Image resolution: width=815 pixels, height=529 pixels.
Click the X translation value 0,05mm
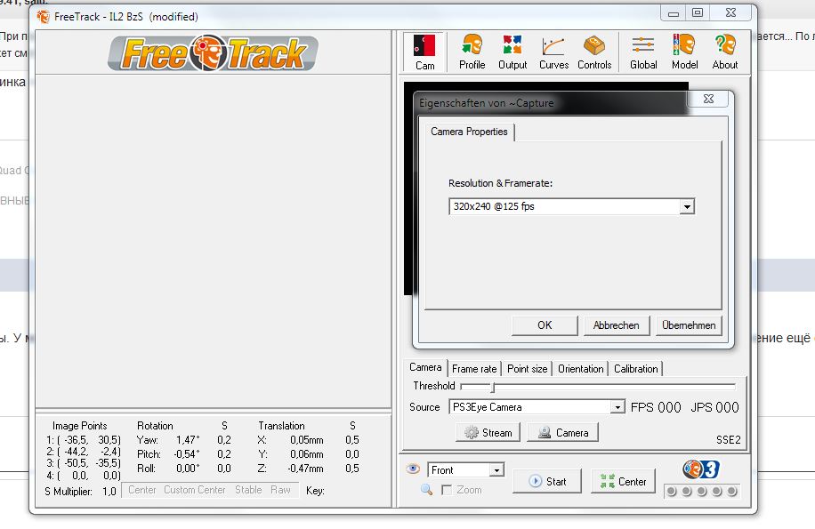pos(307,440)
